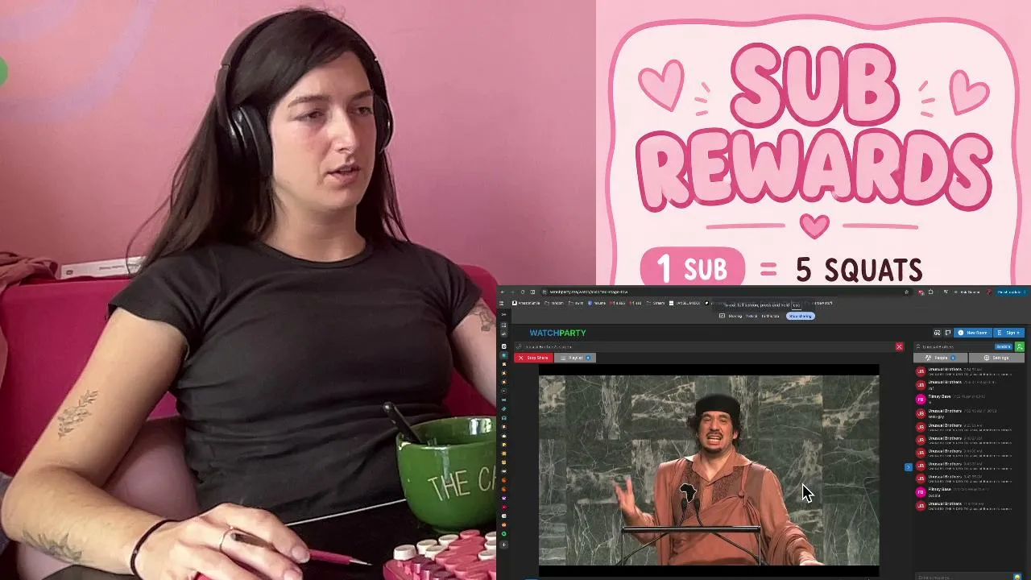Click the Discord icon in WatchParty header

(x=938, y=333)
